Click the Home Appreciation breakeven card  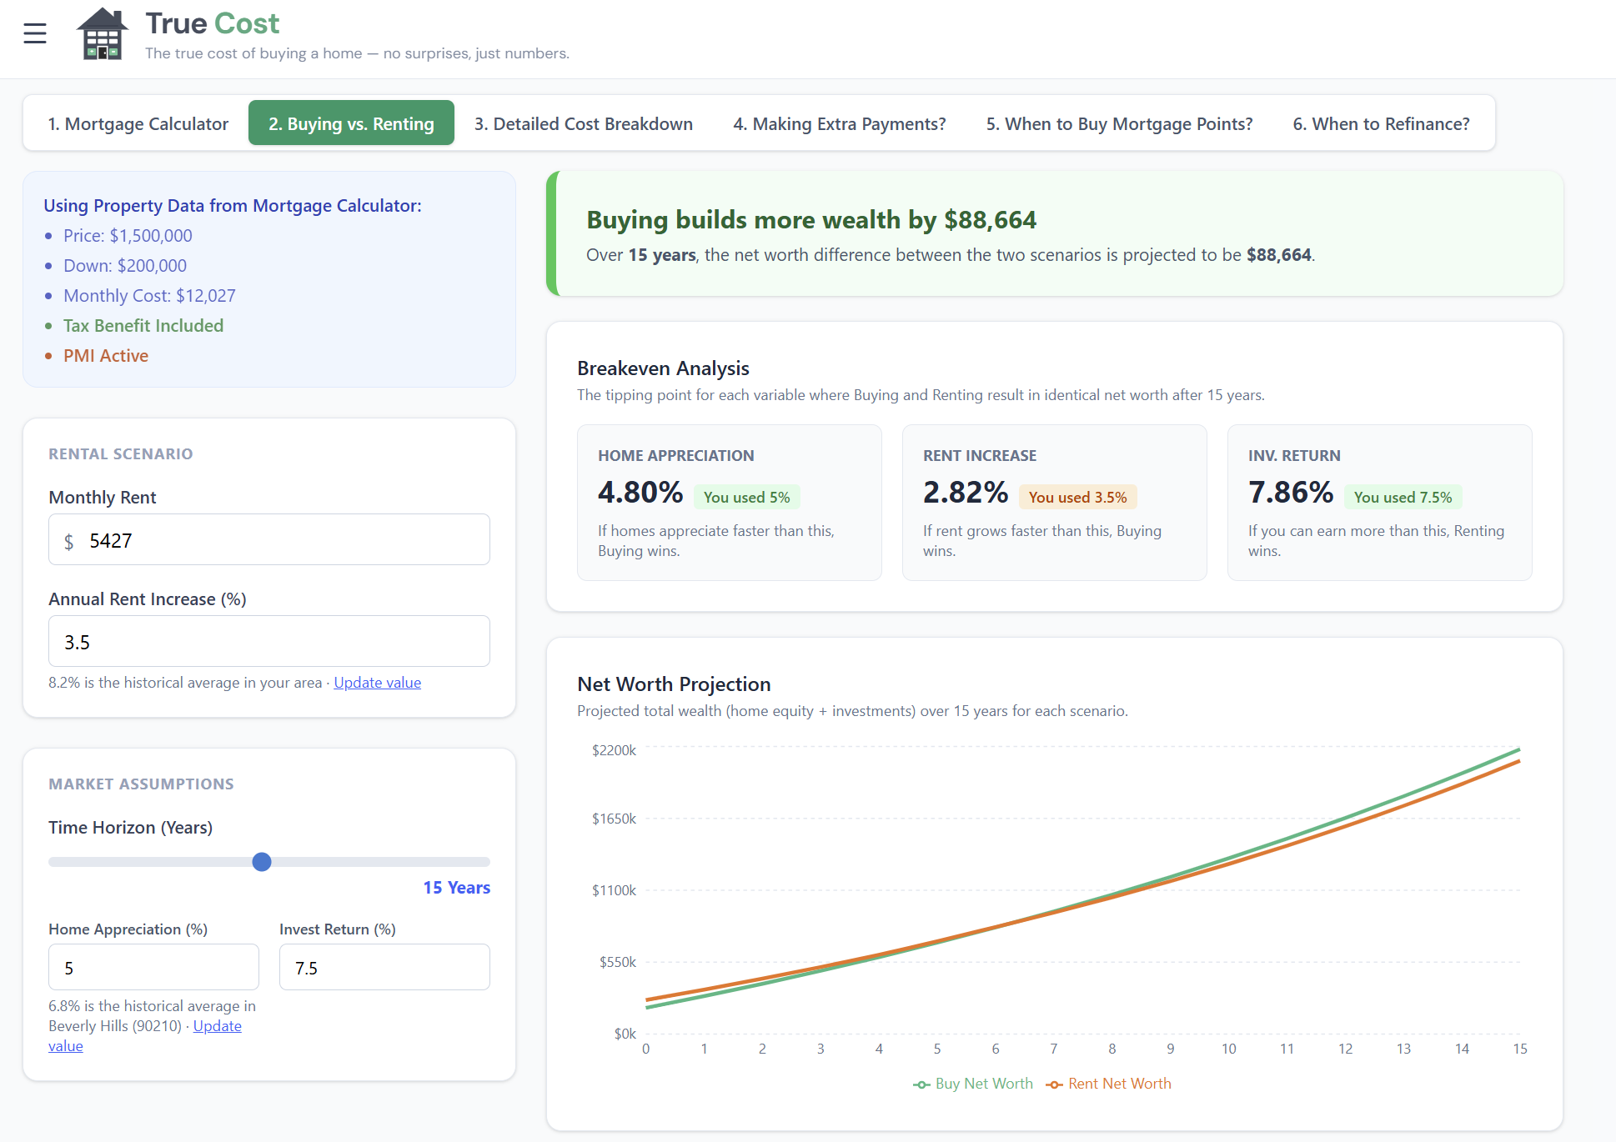pos(729,503)
